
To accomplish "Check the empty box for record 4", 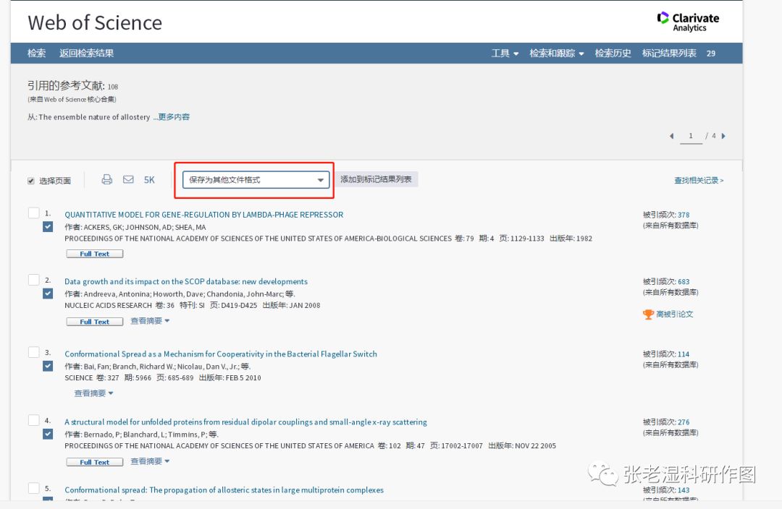I will (33, 420).
